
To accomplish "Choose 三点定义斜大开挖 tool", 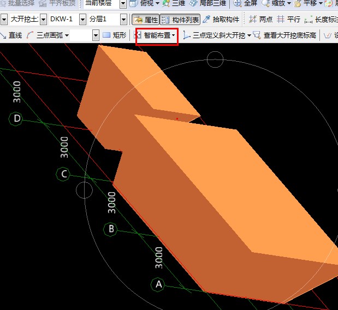I will 214,35.
